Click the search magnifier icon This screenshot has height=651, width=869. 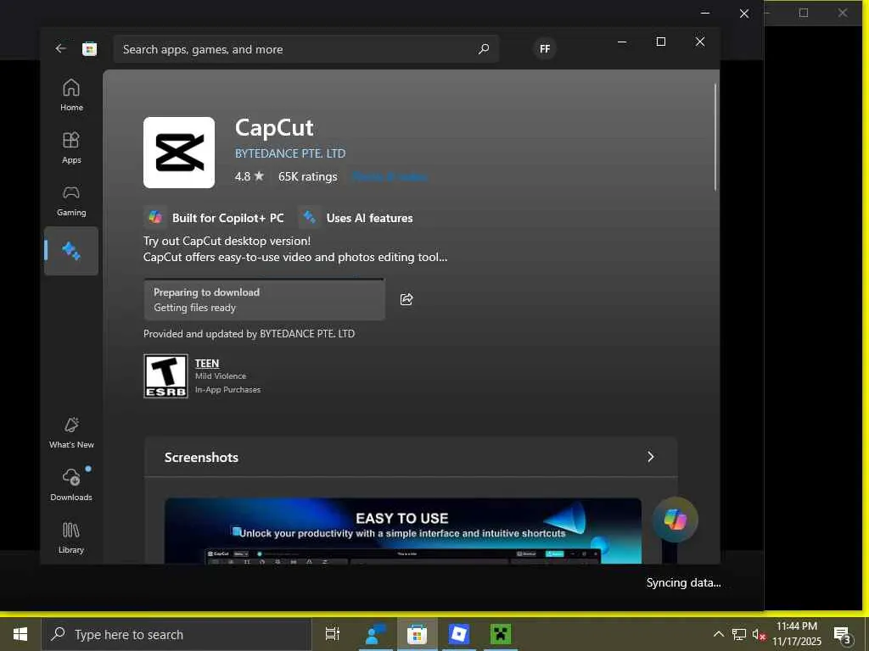(483, 49)
